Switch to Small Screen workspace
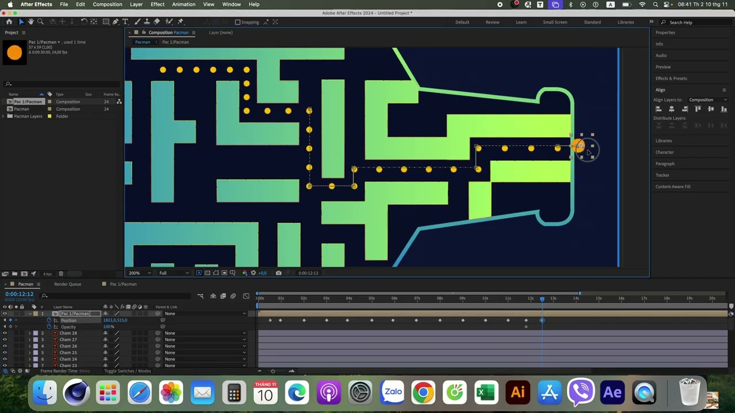This screenshot has width=735, height=413. click(x=555, y=22)
